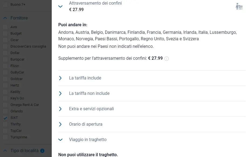246x157 pixels.
Task: Collapse the Viaggio in traghetto section
Action: 61,140
